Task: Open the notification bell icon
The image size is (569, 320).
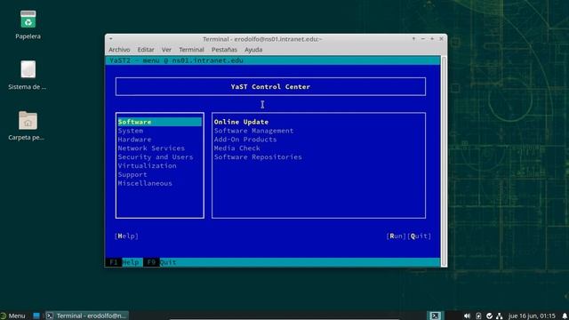Action: (565, 316)
